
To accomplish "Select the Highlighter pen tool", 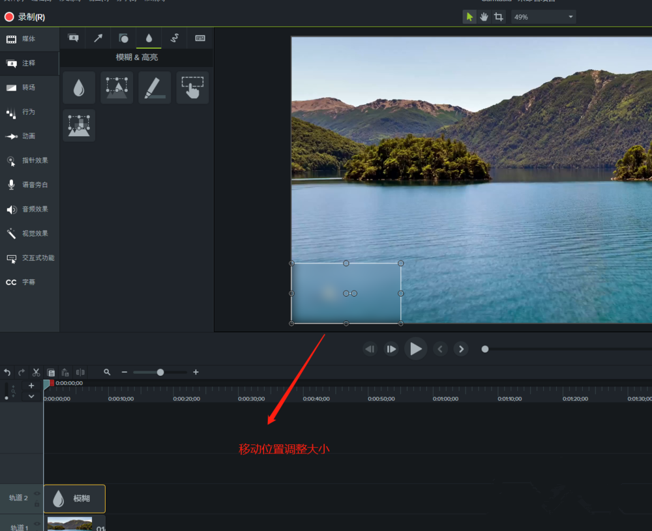I will [x=155, y=87].
